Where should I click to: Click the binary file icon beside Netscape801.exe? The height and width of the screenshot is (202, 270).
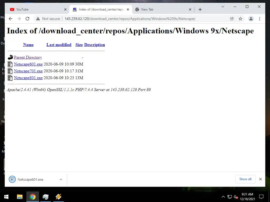point(10,78)
